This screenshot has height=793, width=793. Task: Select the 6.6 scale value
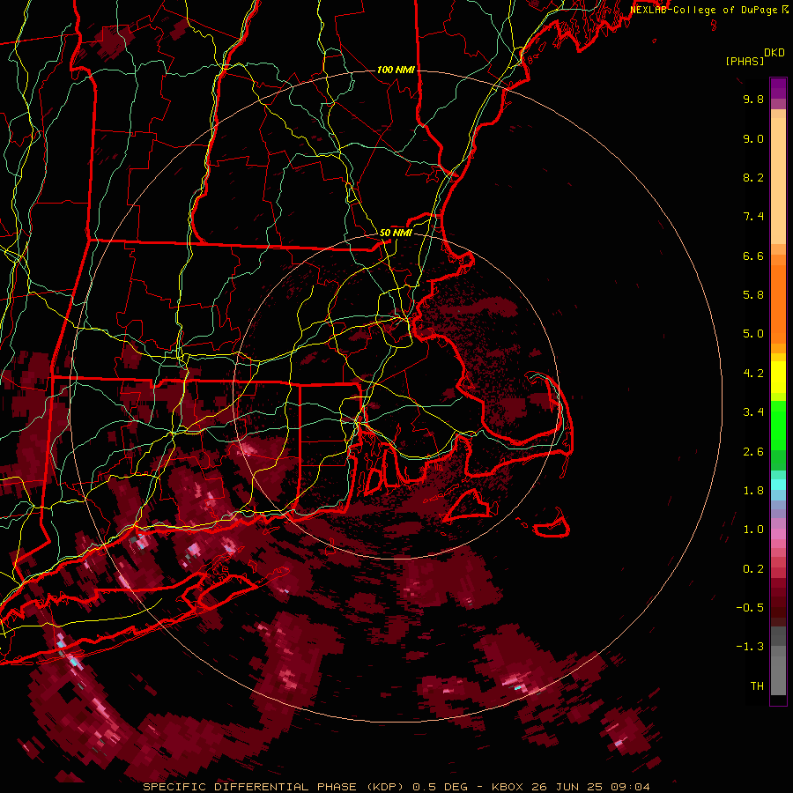(753, 256)
